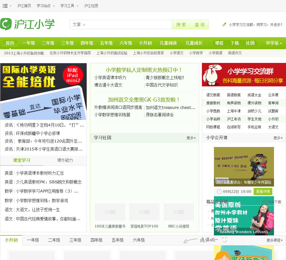Click 100本儿童原版童书 thumbnail image
This screenshot has width=286, height=260.
110,212
